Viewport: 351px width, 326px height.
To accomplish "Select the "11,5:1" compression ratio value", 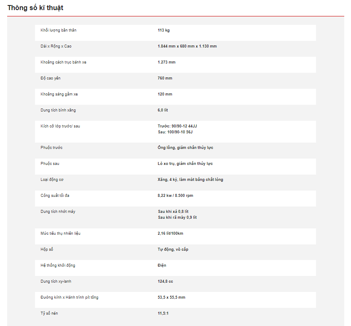I will tap(163, 313).
